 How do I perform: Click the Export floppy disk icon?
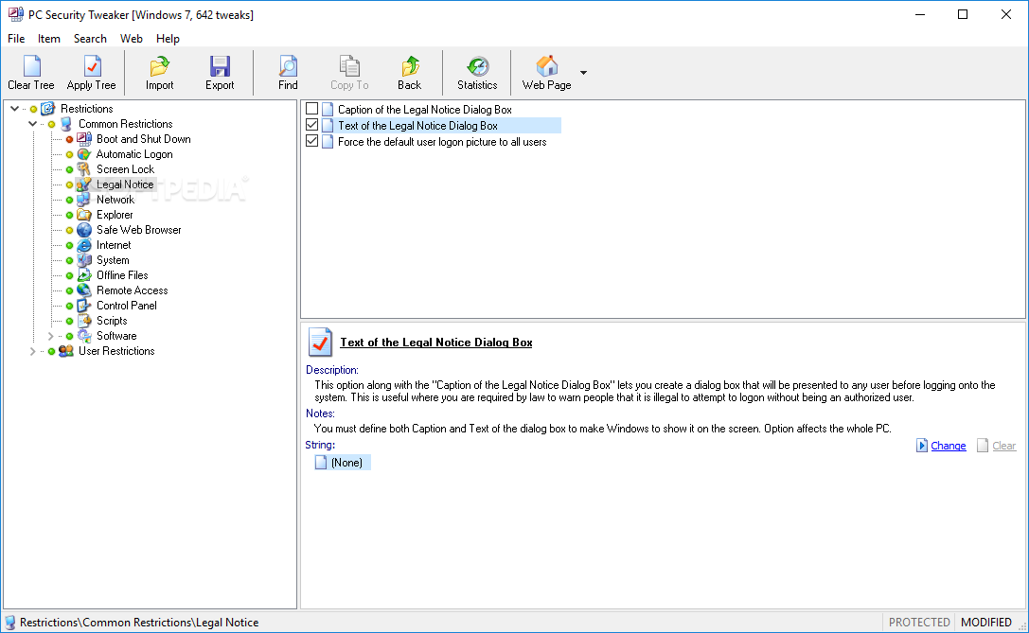pyautogui.click(x=220, y=66)
